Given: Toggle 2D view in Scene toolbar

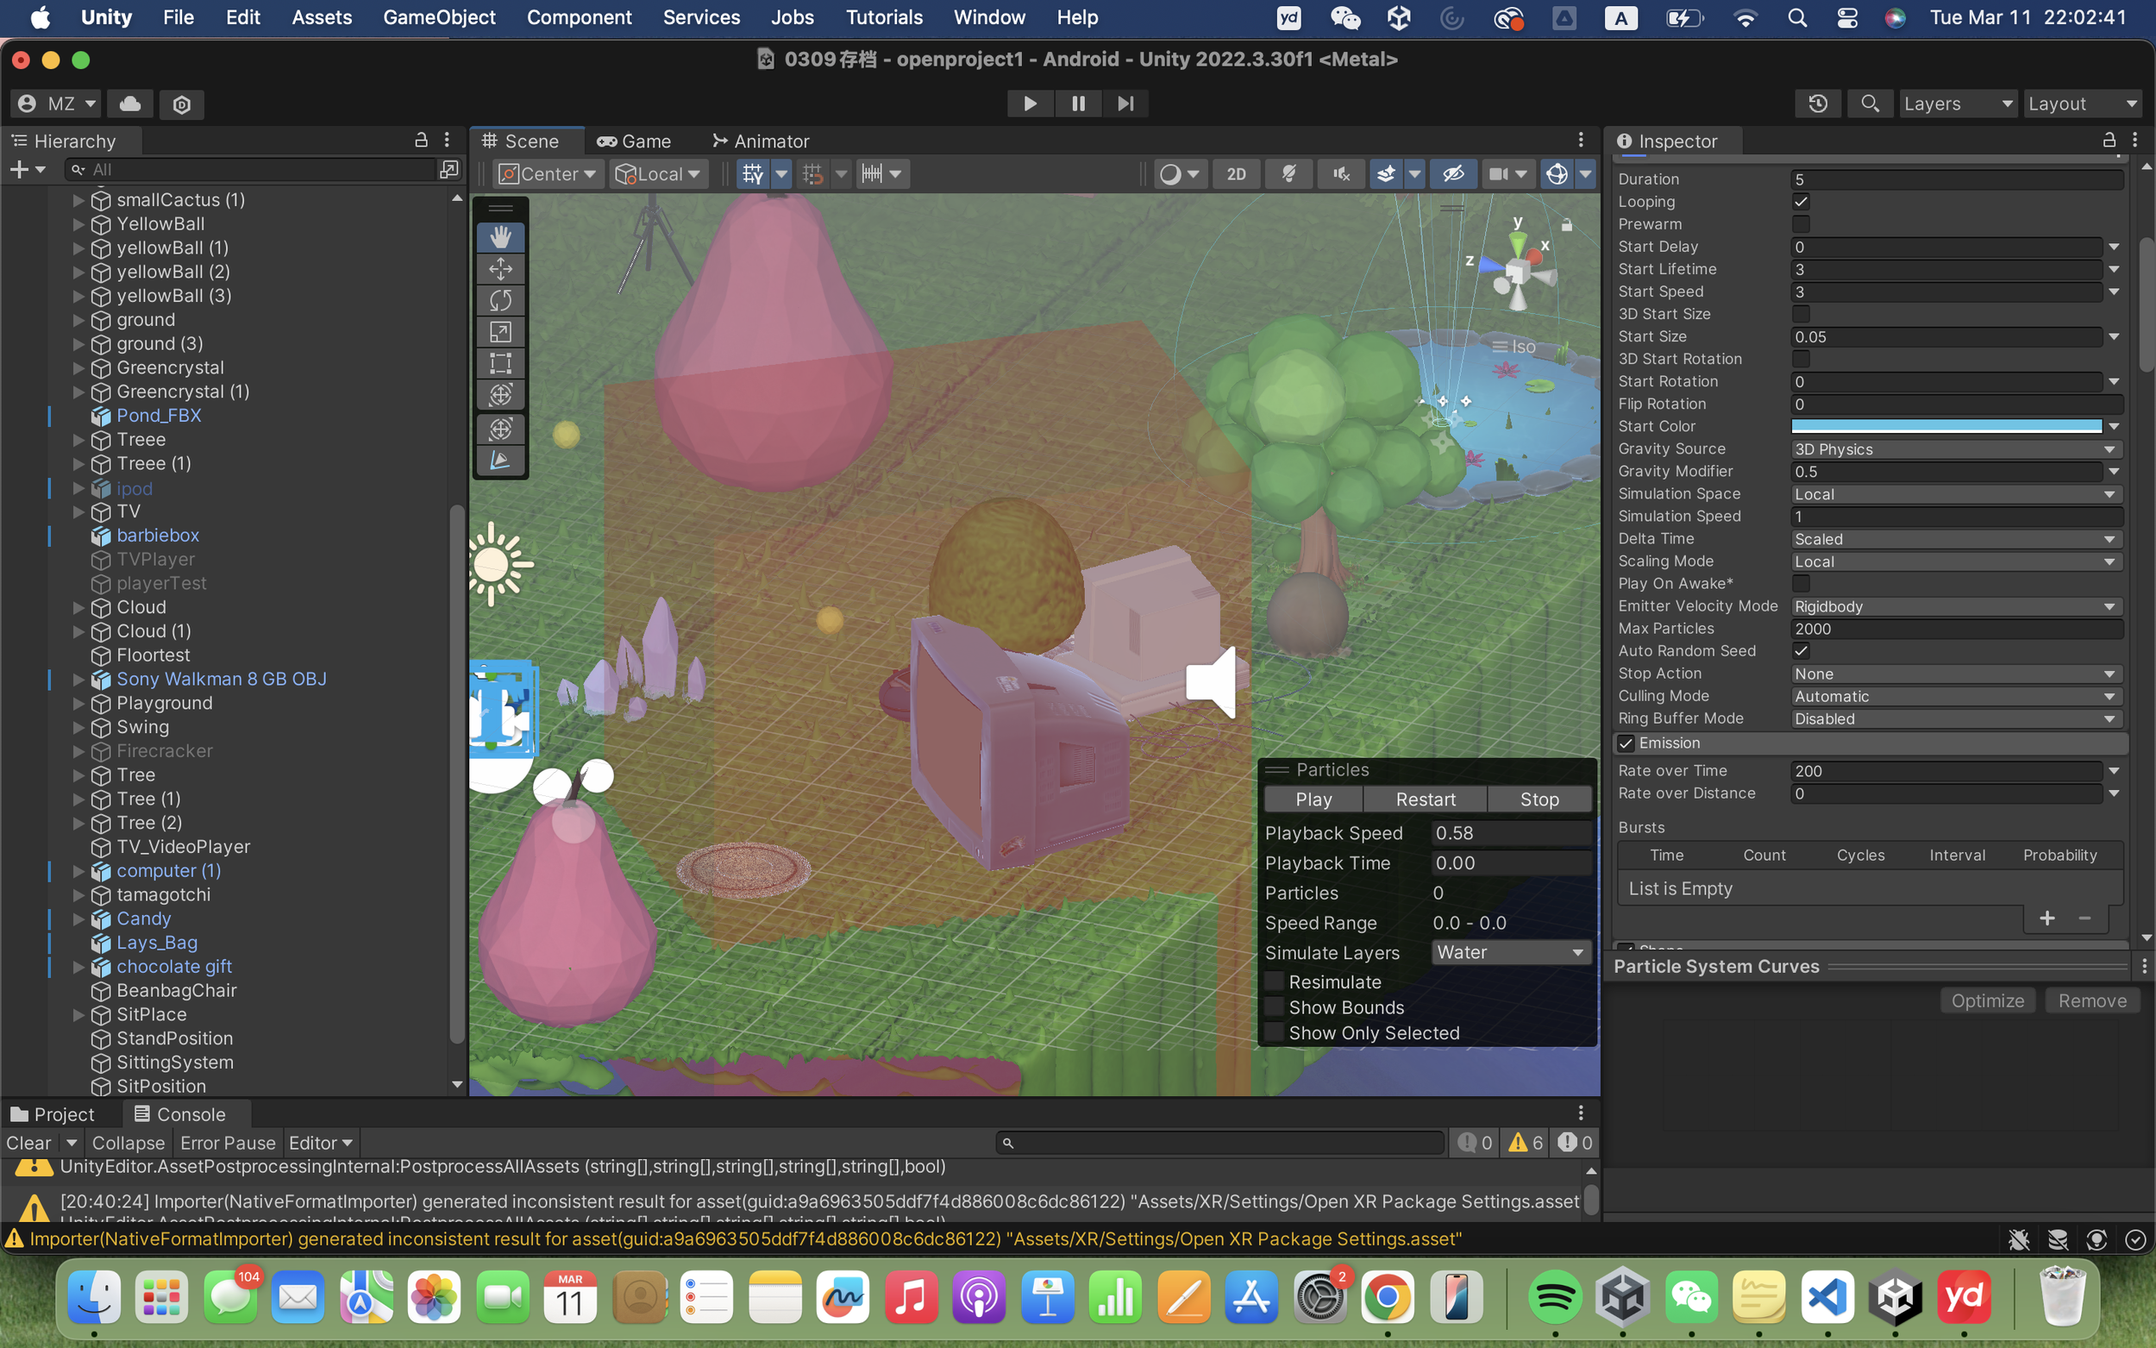Looking at the screenshot, I should pos(1236,174).
